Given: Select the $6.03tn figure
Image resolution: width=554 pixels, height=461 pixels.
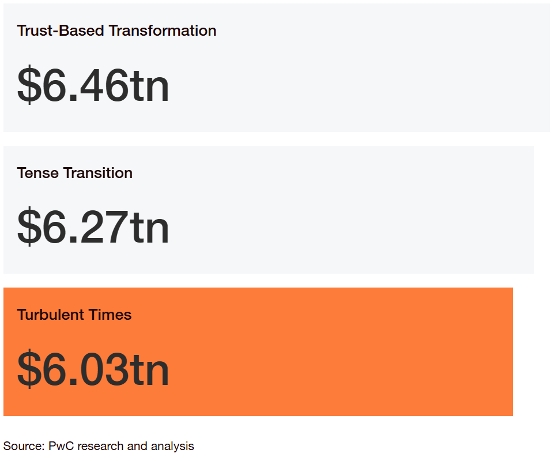Looking at the screenshot, I should (x=93, y=369).
